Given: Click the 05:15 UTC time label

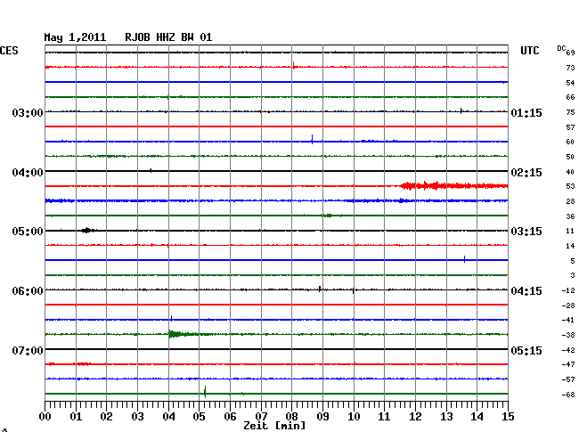Looking at the screenshot, I should click(526, 350).
